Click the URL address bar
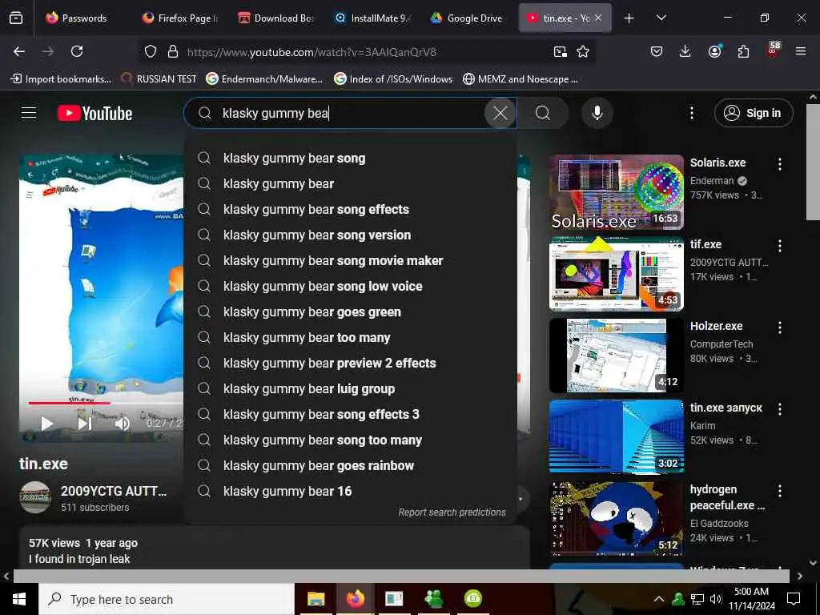Screen dimensions: 820x615 [x=366, y=52]
